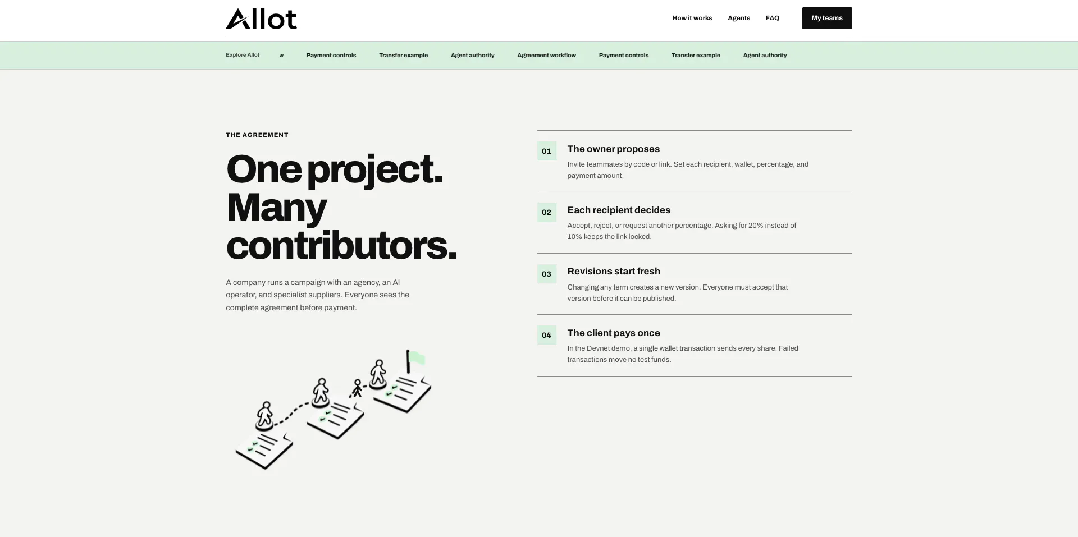Select 'The owner proposes' heading
1078x537 pixels.
(x=613, y=149)
